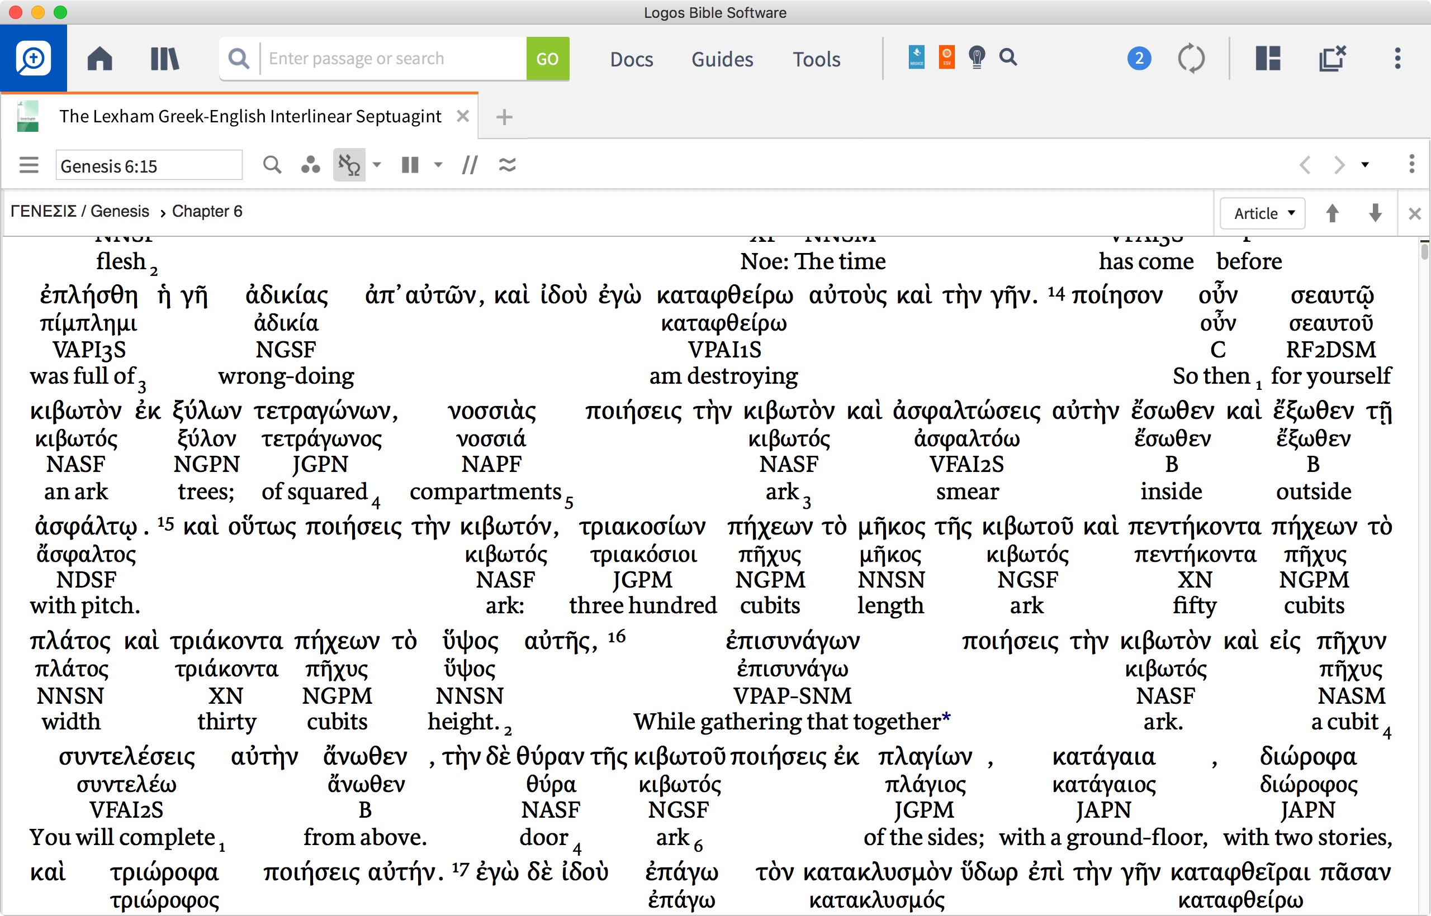Open the orange ESV Bible shortcut
The image size is (1431, 916).
[x=946, y=57]
